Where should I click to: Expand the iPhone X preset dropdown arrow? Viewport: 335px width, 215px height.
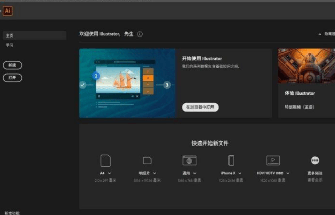pyautogui.click(x=240, y=173)
